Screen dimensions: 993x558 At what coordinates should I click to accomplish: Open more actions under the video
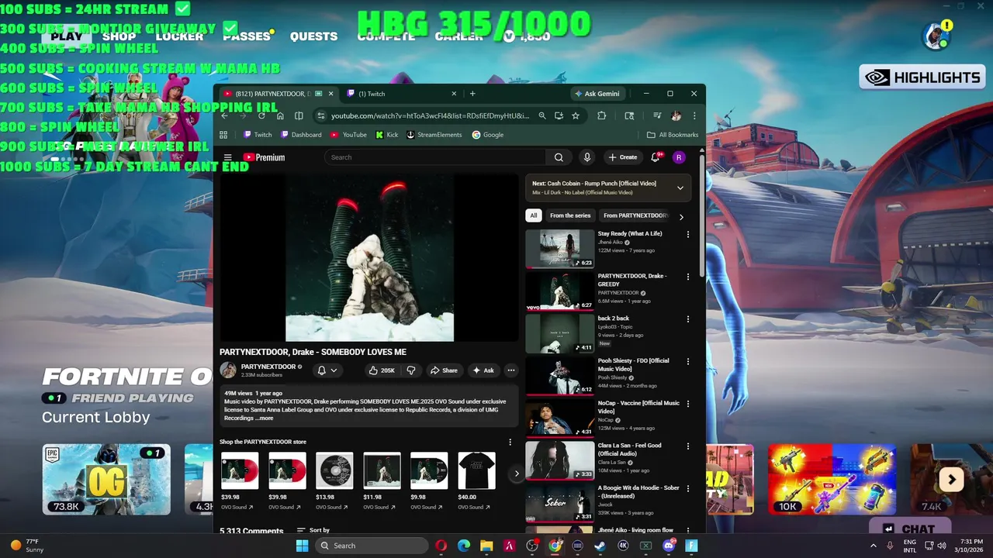[511, 370]
